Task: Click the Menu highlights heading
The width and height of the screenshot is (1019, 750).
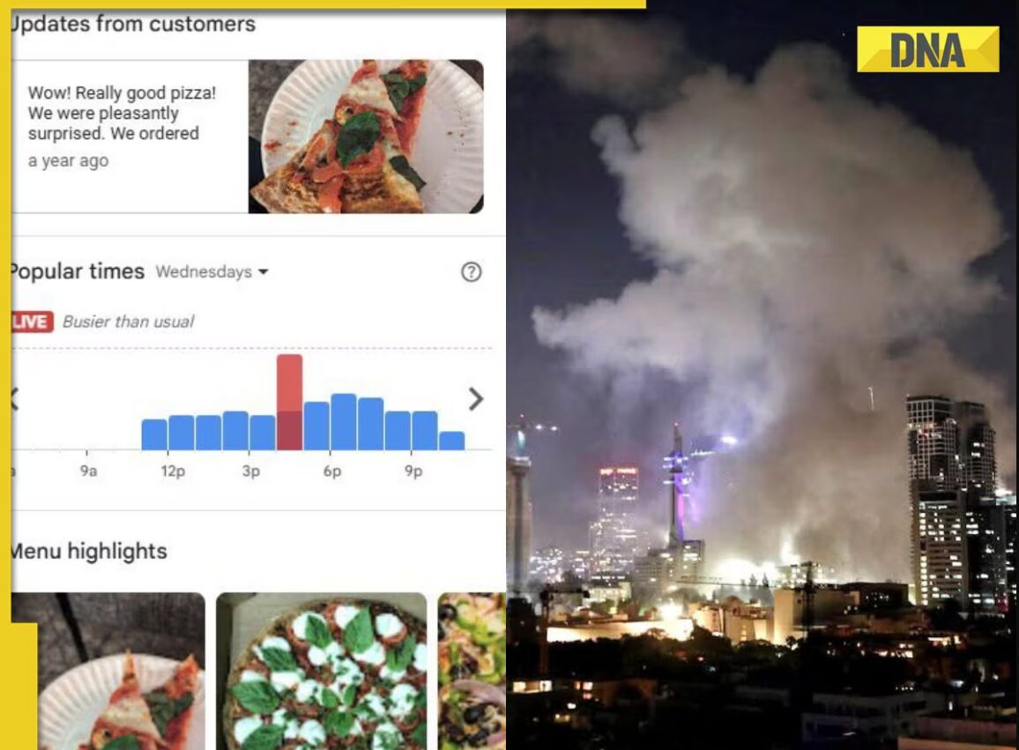Action: [89, 551]
